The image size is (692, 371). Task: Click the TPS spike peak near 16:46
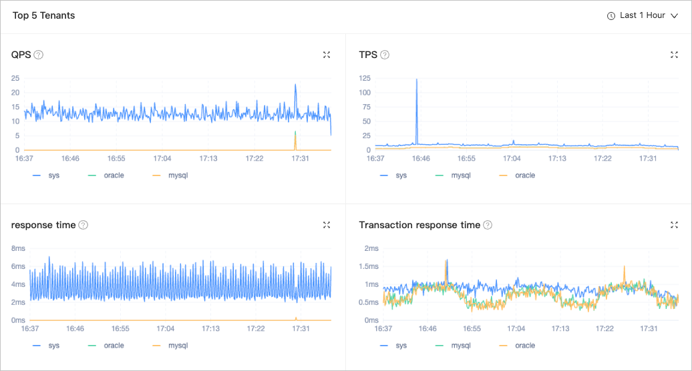pyautogui.click(x=417, y=79)
